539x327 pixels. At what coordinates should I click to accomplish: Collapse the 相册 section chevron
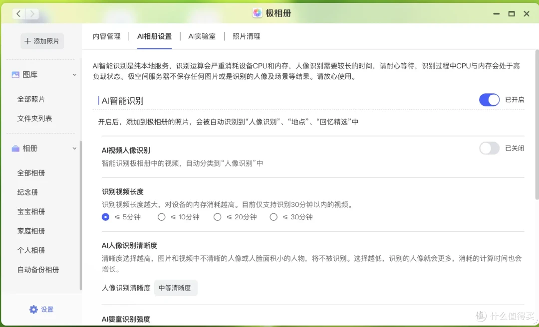pyautogui.click(x=74, y=149)
